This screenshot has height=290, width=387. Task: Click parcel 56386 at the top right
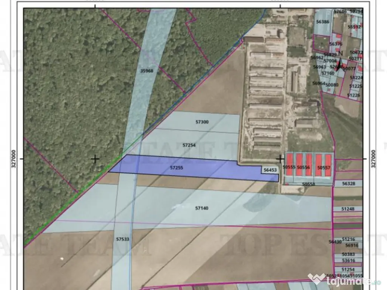click(x=322, y=22)
